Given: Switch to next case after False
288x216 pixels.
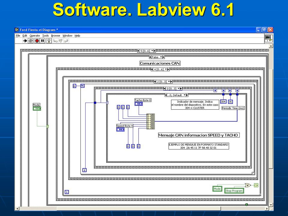Looking at the screenshot, I should (x=163, y=57).
